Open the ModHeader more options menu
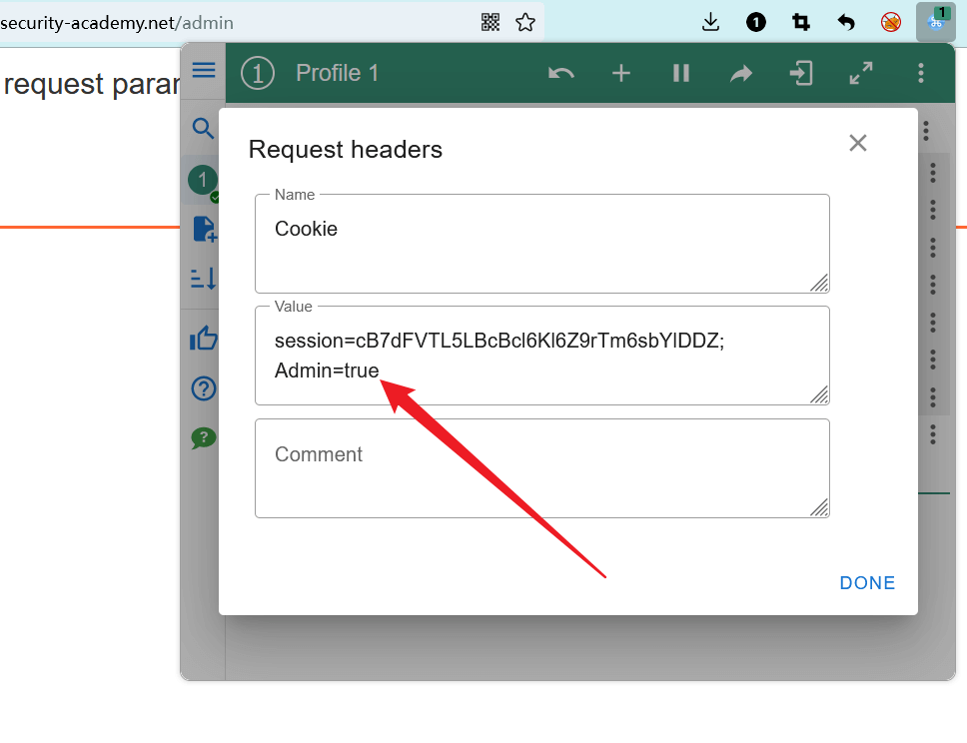967x743 pixels. (x=921, y=73)
